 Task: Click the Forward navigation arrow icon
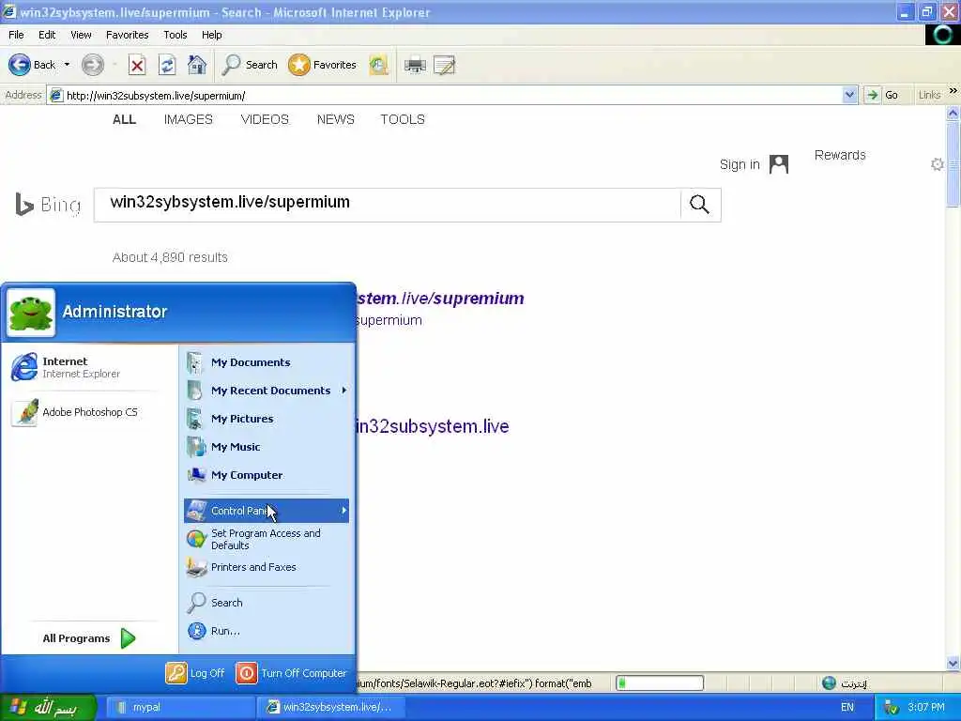tap(93, 65)
